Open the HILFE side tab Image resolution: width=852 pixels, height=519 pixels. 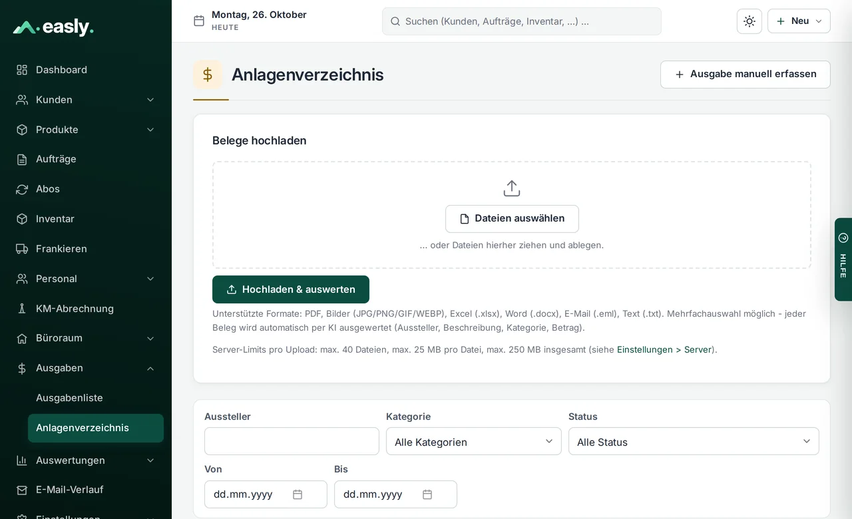pyautogui.click(x=843, y=259)
